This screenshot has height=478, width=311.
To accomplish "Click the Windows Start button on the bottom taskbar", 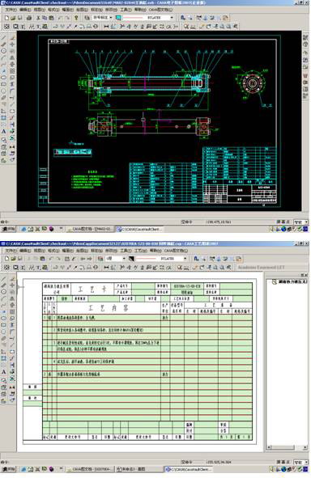I will pyautogui.click(x=9, y=469).
